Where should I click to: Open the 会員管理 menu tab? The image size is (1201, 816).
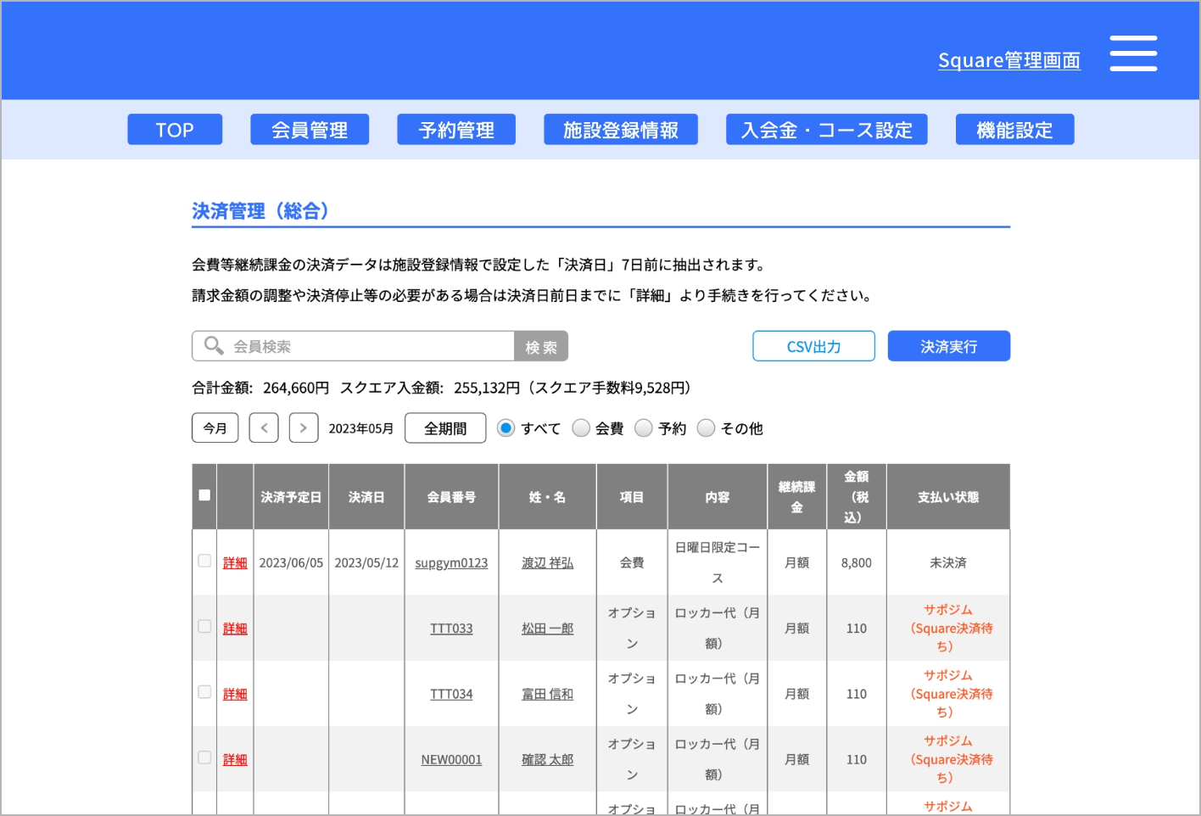pyautogui.click(x=310, y=130)
